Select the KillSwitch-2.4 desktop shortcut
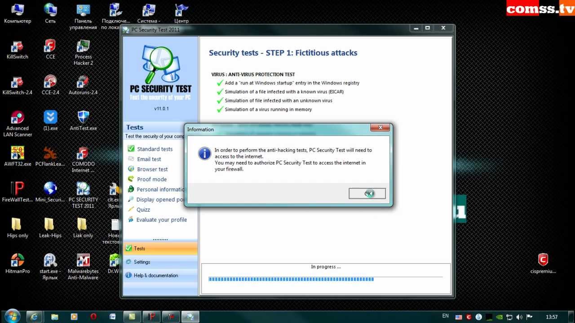Viewport: 575px width, 323px height. pos(18,85)
